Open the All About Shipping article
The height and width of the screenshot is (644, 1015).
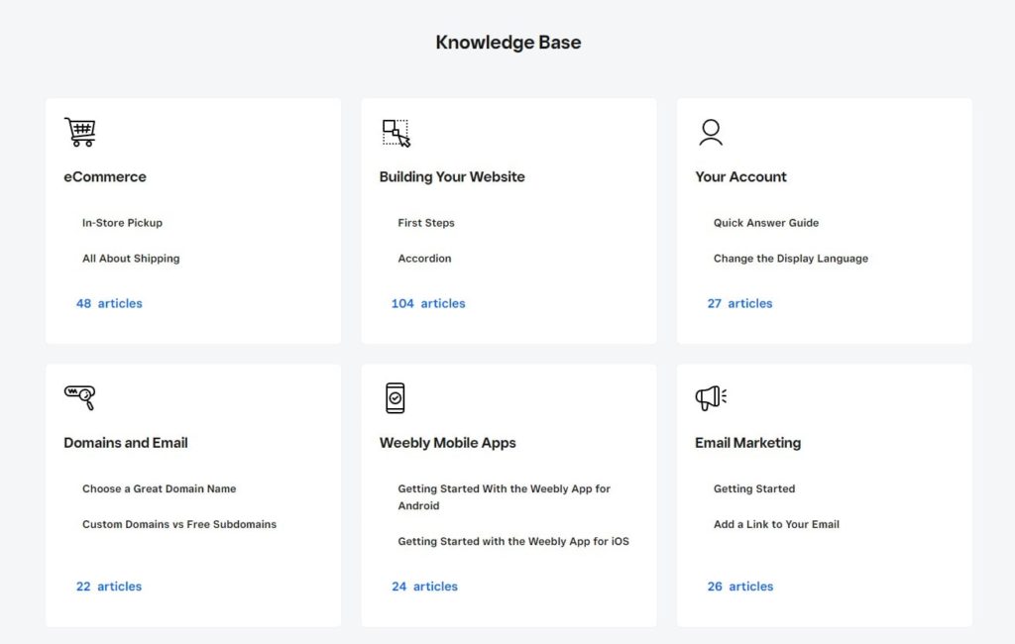131,259
